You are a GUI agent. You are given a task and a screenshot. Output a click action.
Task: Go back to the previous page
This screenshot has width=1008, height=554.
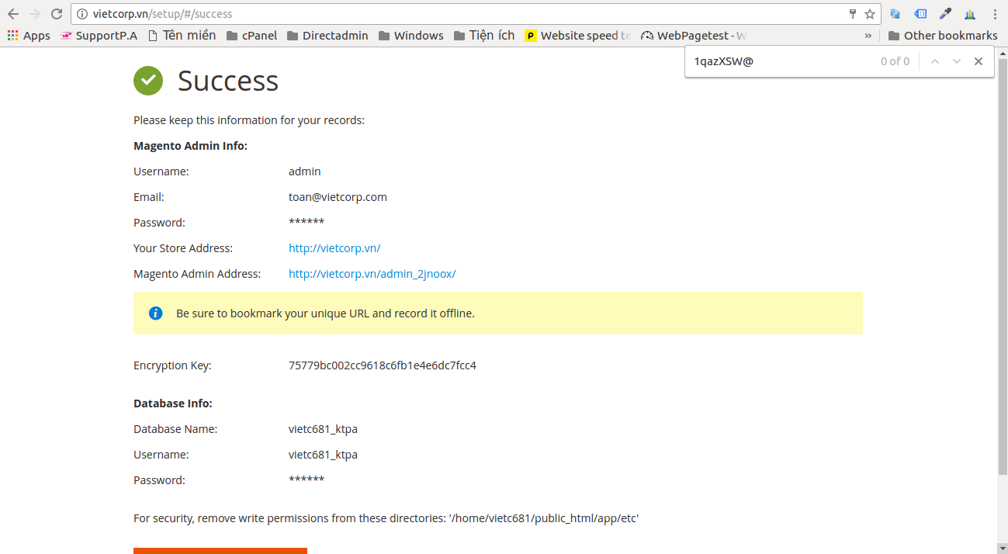(x=13, y=14)
